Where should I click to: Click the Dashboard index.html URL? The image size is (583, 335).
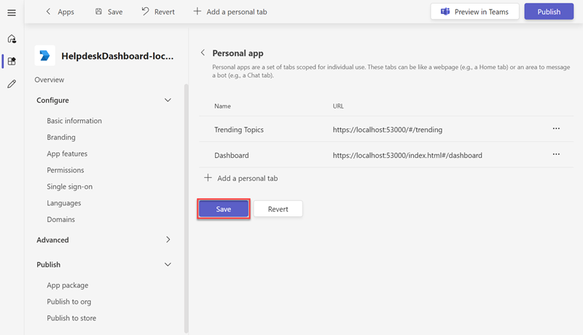click(x=407, y=155)
